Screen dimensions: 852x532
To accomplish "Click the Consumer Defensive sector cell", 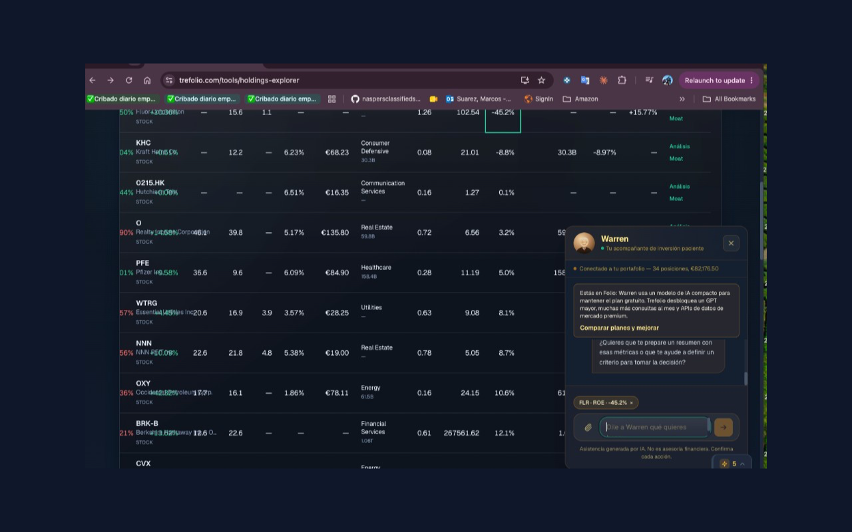I will point(375,147).
